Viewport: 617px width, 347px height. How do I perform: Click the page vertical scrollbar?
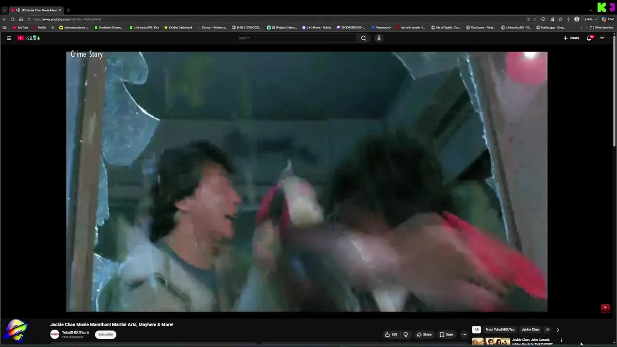pyautogui.click(x=614, y=92)
